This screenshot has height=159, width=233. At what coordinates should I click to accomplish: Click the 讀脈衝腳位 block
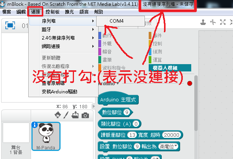coord(140,135)
